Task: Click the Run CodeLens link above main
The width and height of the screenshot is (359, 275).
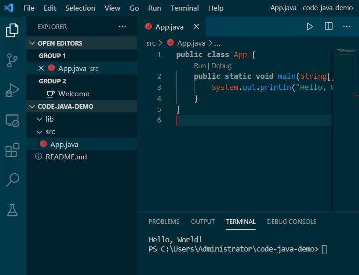Action: [x=199, y=66]
